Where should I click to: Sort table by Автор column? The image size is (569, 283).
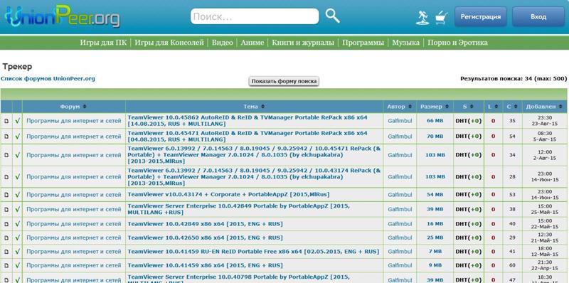pos(399,107)
